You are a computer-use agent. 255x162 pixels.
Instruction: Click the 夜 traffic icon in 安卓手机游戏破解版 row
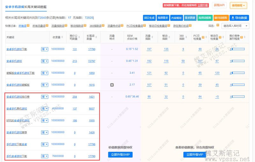(x=112, y=85)
